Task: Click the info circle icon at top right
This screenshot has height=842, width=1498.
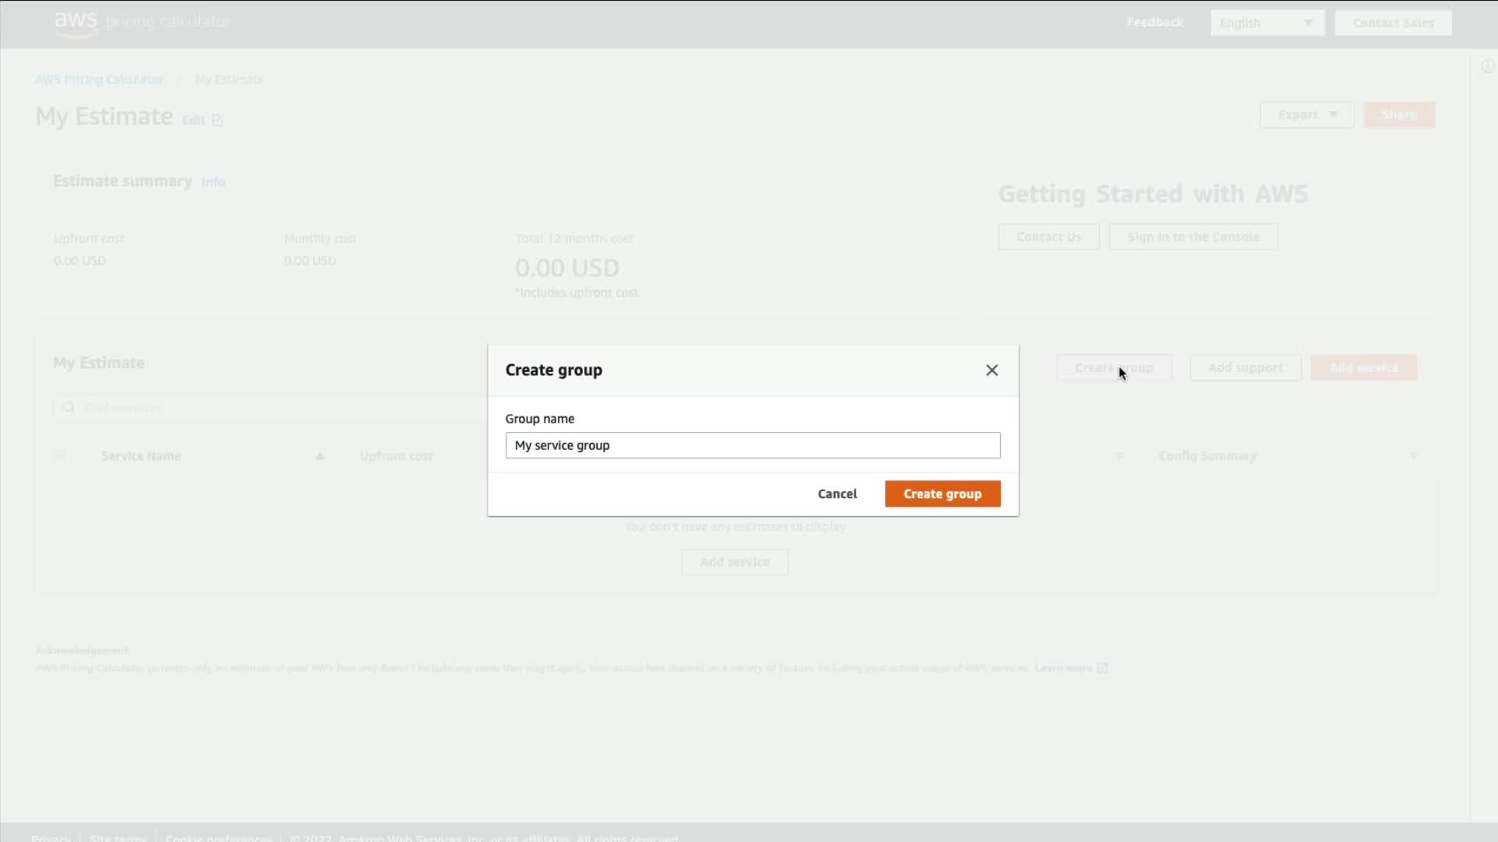Action: pos(1487,66)
